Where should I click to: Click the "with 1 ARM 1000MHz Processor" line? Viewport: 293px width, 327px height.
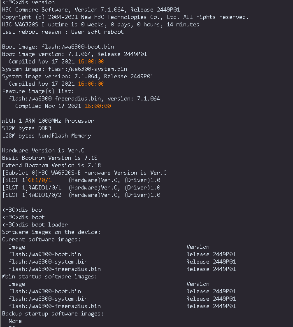[x=48, y=121]
